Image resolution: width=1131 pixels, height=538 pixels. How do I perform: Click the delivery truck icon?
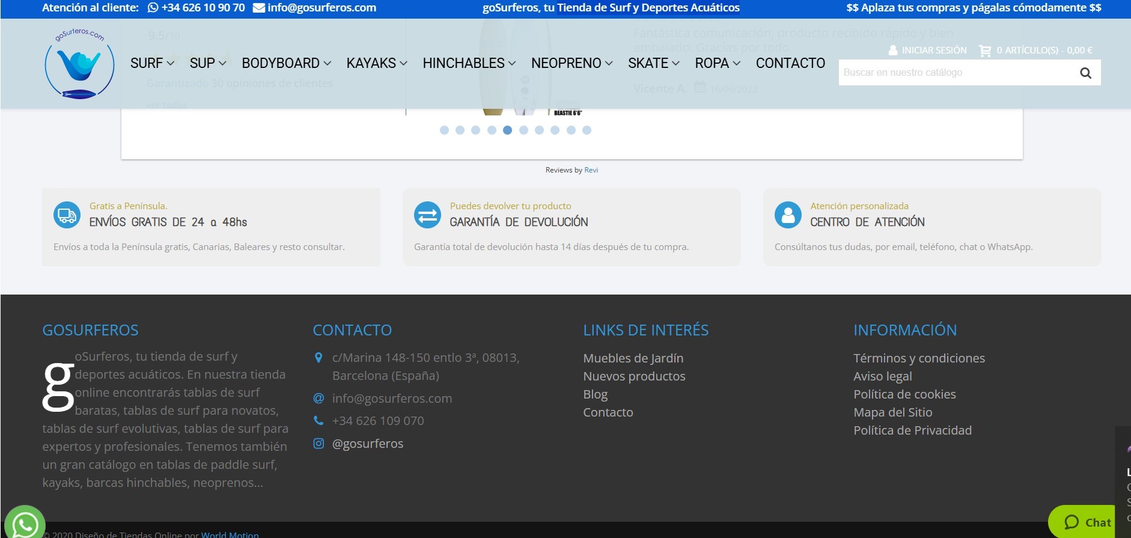click(67, 215)
